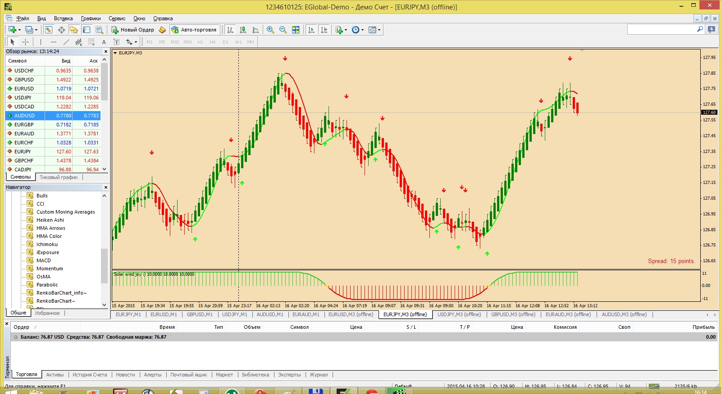This screenshot has height=394, width=721.
Task: Open the arrows objects dropdown
Action: point(132,42)
